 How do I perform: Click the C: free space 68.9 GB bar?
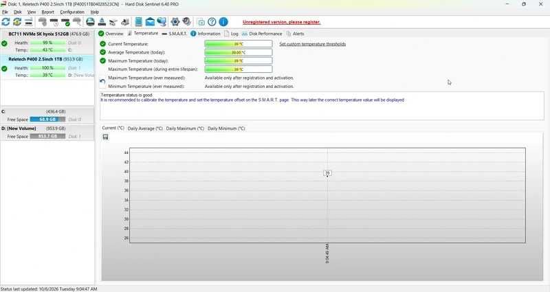pyautogui.click(x=47, y=119)
